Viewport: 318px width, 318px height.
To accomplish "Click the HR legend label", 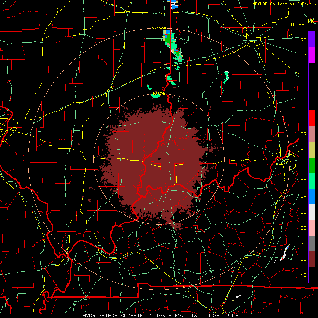I will click(304, 165).
